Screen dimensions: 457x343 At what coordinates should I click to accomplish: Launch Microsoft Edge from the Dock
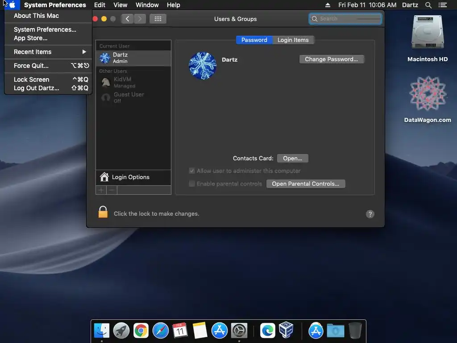click(x=268, y=331)
